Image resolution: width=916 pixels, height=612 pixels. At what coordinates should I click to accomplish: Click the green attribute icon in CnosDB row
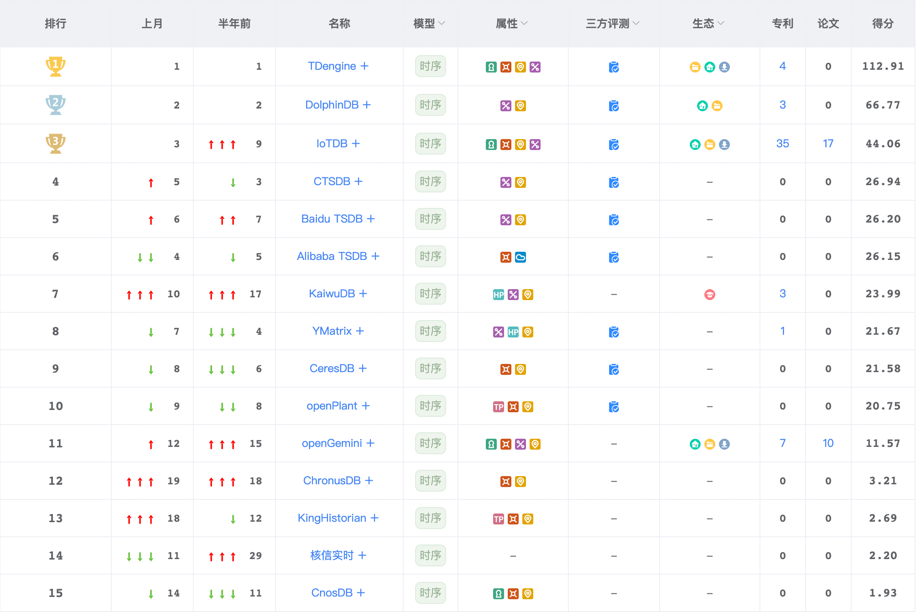tap(498, 594)
